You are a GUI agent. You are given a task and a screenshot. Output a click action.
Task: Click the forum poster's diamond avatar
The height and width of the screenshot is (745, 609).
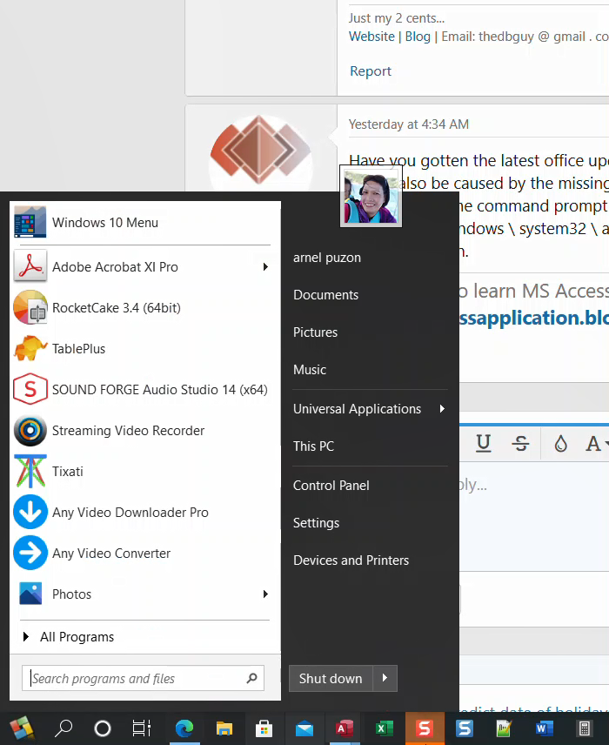click(x=260, y=151)
